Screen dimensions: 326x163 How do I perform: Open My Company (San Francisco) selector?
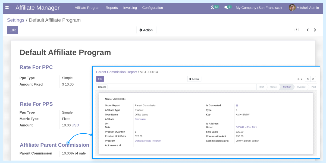(258, 8)
